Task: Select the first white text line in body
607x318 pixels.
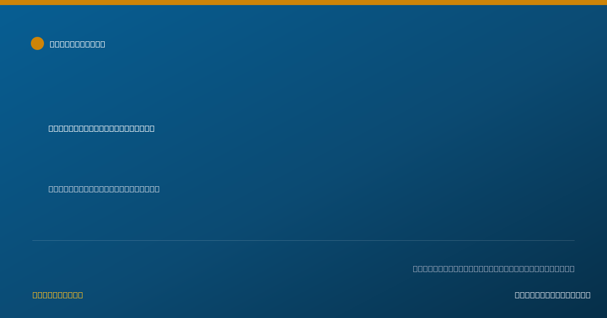Action: (x=101, y=128)
